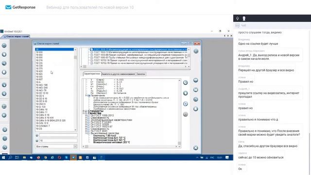This screenshot has height=175, width=311.
Task: Select grade 10 CD 12.10
Action: pos(42,93)
